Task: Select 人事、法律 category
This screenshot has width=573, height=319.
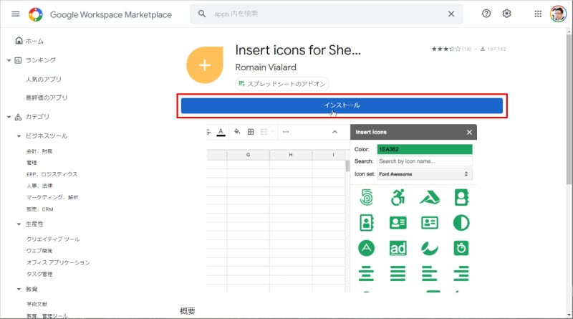Action: 39,186
